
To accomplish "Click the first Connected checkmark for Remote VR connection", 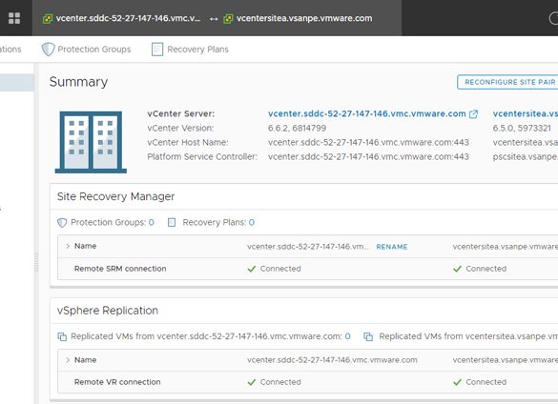I will pyautogui.click(x=252, y=382).
